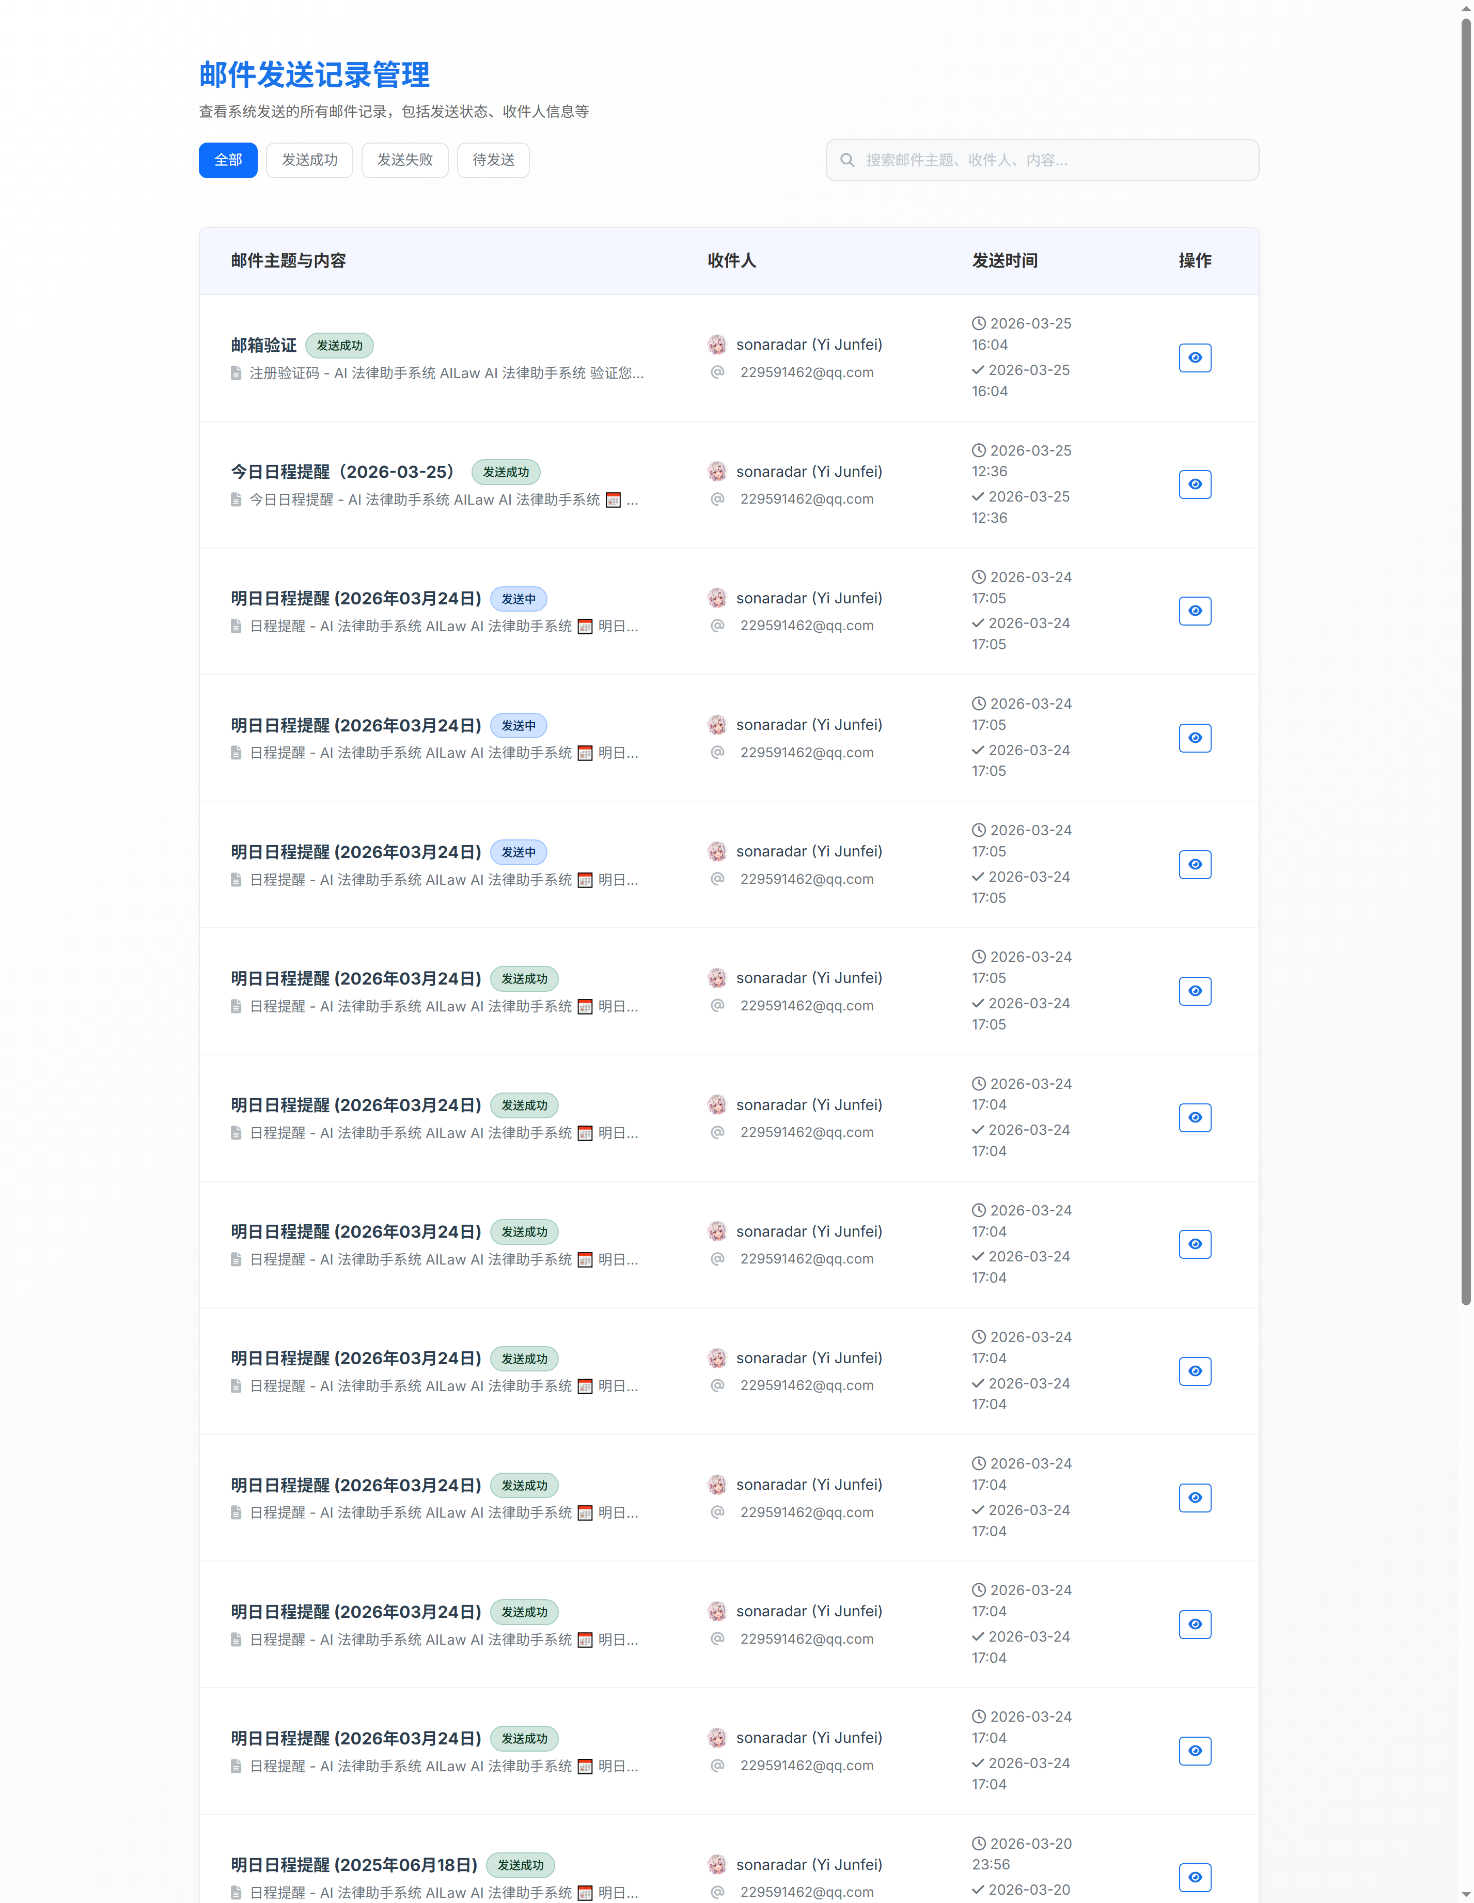Select the 全部 filter tab
Image resolution: width=1474 pixels, height=1903 pixels.
click(x=228, y=160)
